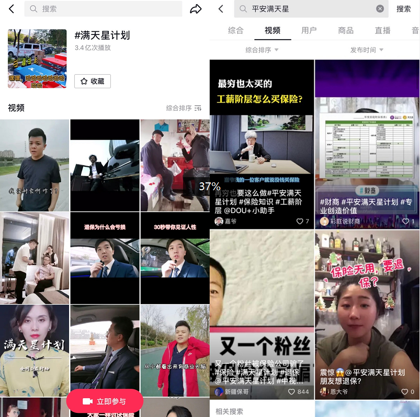Image resolution: width=420 pixels, height=417 pixels.
Task: Open the 退保为什么会亏损 video
Action: (105, 258)
